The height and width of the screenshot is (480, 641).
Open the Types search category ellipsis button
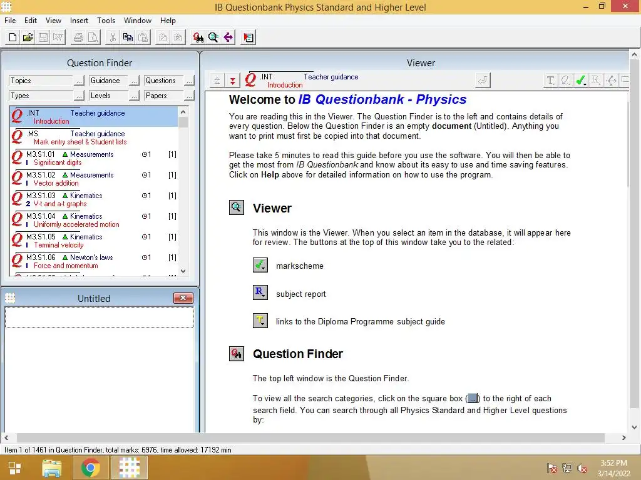[79, 96]
